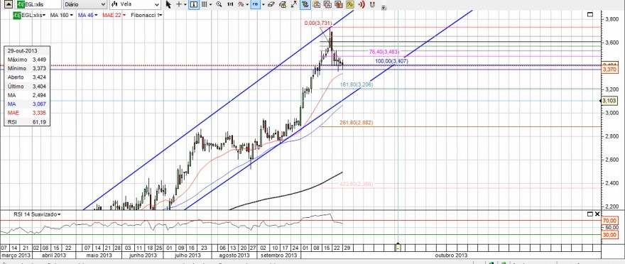Maximize the main price chart pane
This screenshot has width=625, height=264.
[x=590, y=14]
